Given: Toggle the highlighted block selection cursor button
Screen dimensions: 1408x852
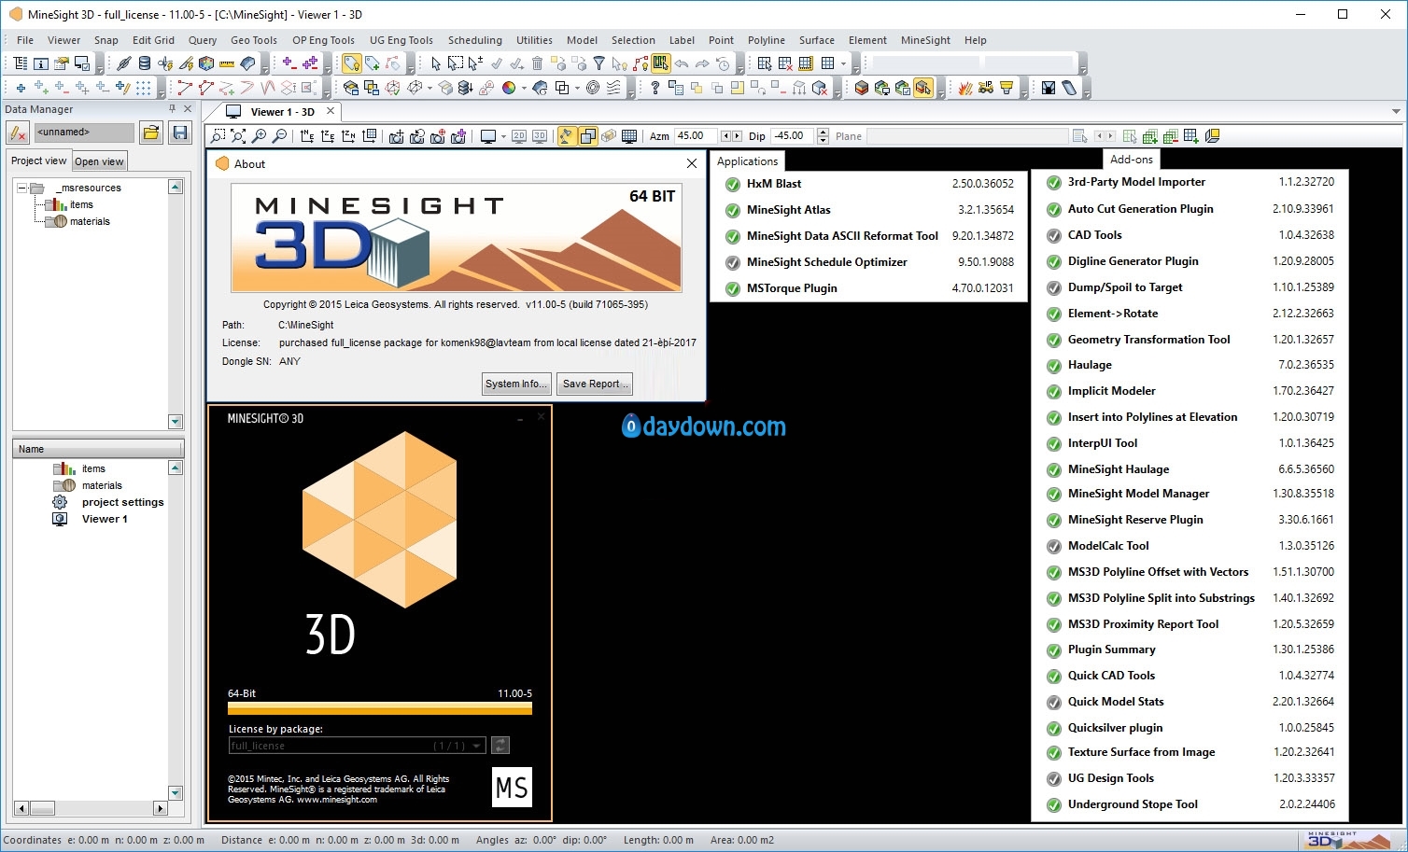Looking at the screenshot, I should pyautogui.click(x=922, y=88).
